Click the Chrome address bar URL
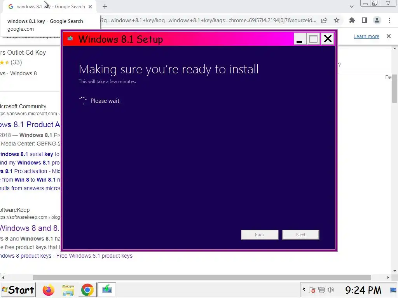The height and width of the screenshot is (298, 398). (x=208, y=20)
